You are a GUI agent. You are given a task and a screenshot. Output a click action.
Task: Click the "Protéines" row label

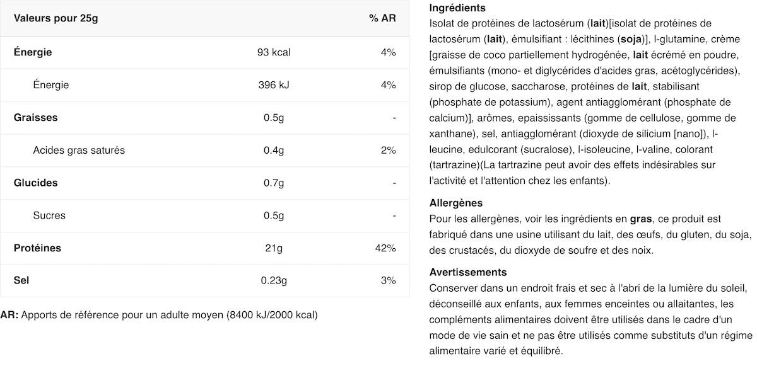point(37,248)
